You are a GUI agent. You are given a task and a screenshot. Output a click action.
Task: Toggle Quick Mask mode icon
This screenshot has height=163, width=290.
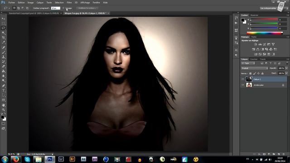[x=4, y=124]
